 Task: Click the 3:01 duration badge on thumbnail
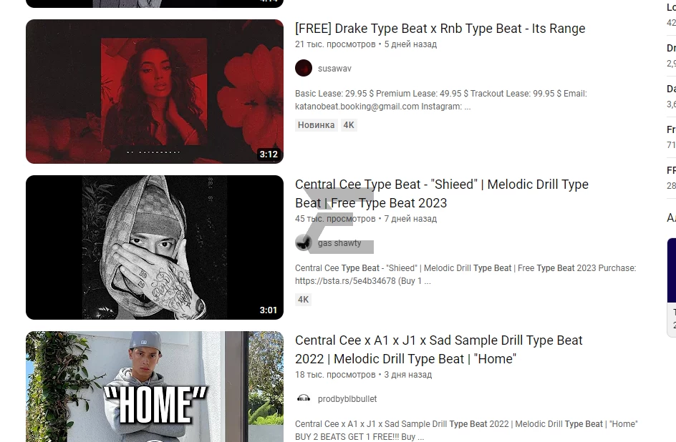268,310
